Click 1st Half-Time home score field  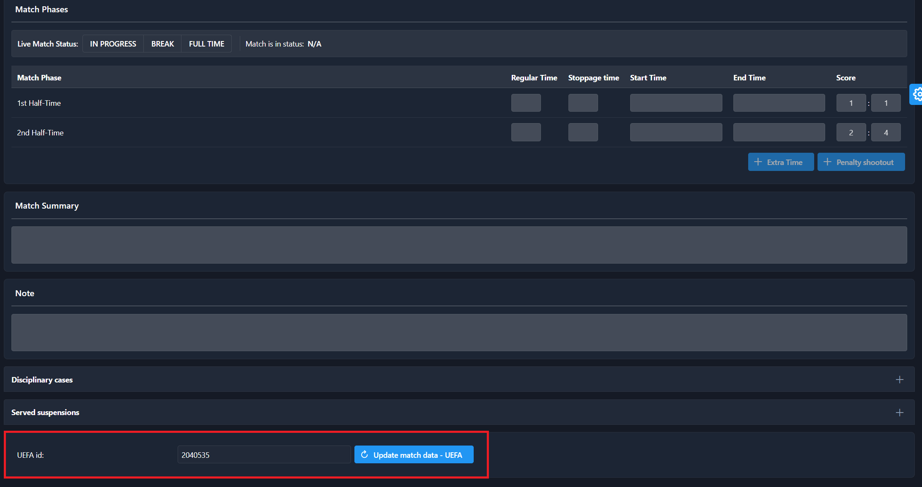pos(851,103)
